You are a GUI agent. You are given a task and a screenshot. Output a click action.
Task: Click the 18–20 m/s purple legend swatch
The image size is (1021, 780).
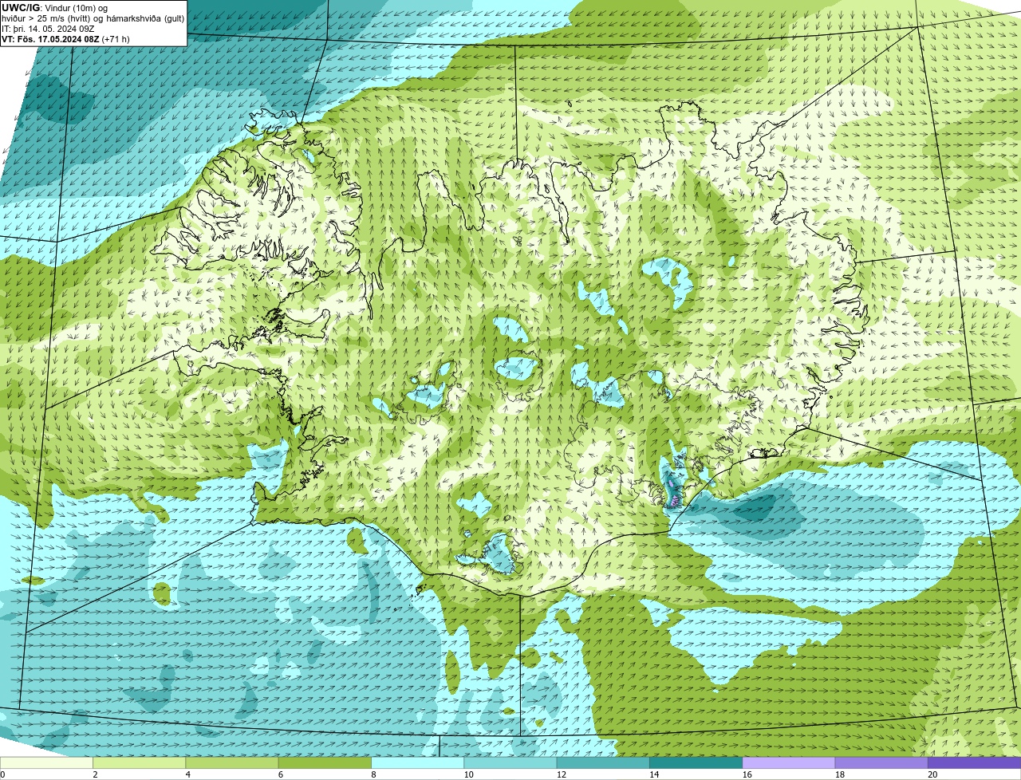click(881, 762)
